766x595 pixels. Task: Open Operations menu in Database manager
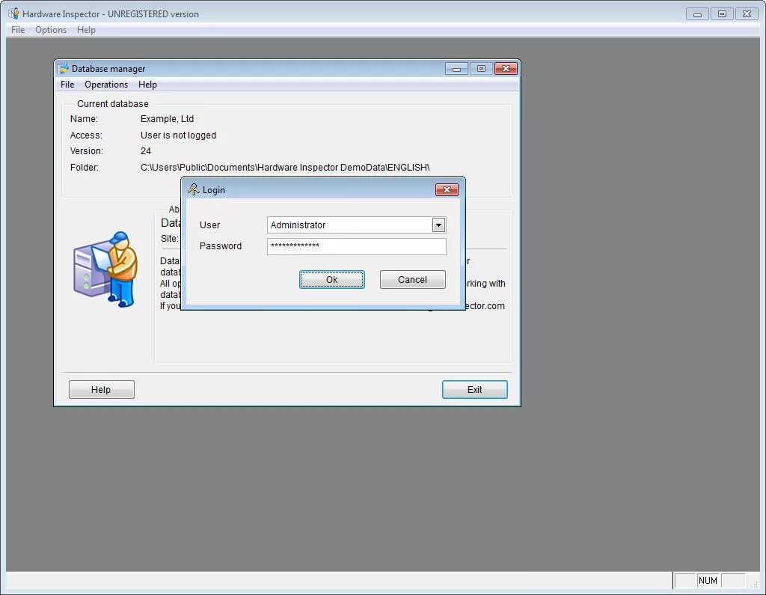pos(106,85)
